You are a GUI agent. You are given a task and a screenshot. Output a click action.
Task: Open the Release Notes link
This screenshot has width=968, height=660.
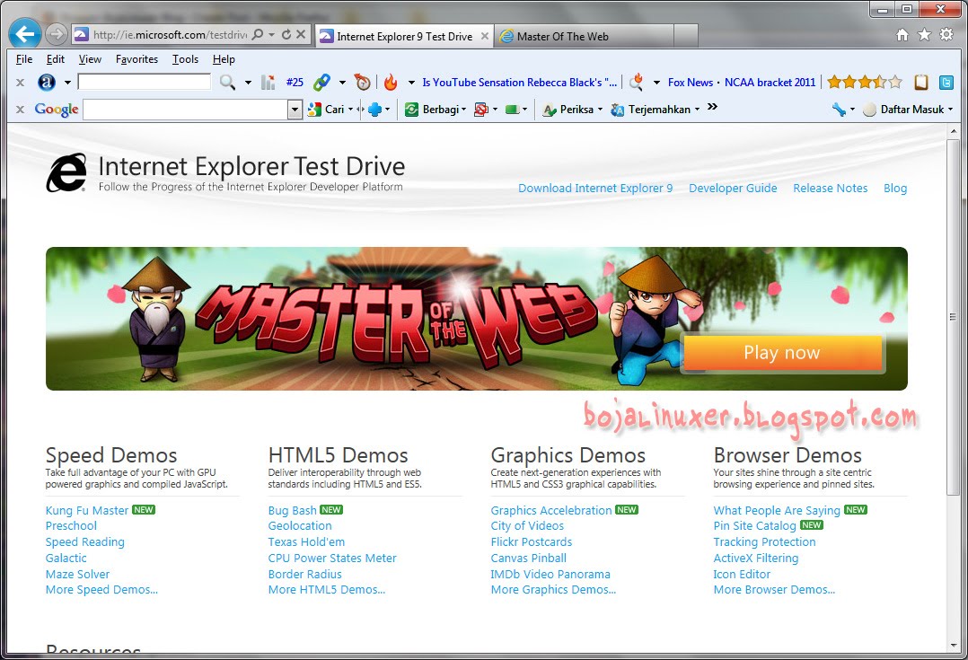pyautogui.click(x=831, y=189)
